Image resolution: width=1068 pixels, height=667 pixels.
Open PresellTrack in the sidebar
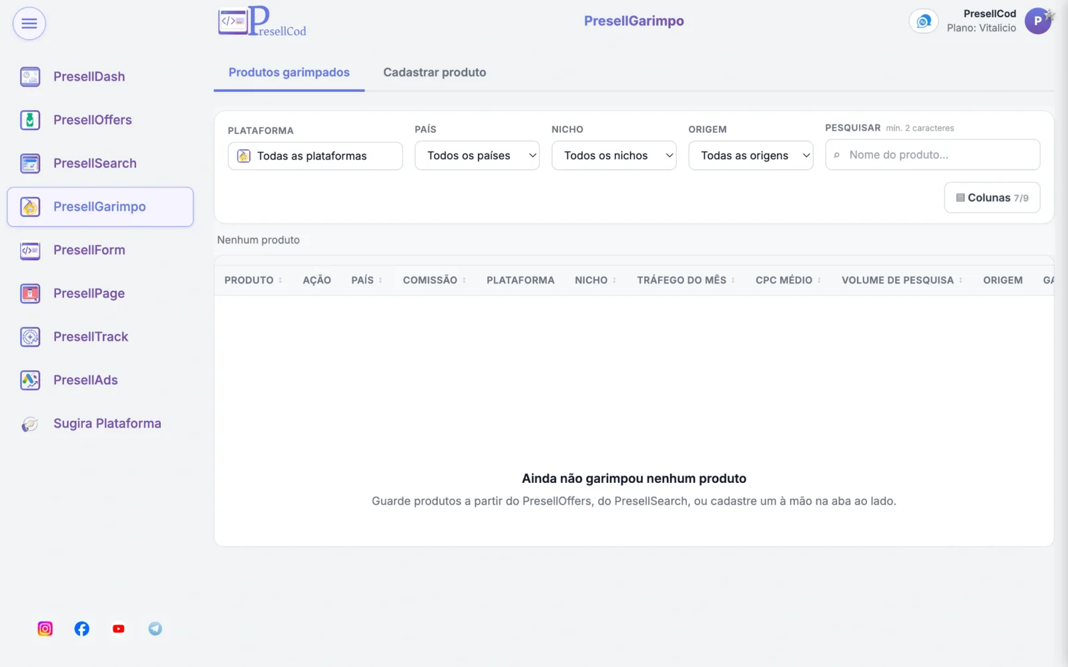(x=100, y=337)
